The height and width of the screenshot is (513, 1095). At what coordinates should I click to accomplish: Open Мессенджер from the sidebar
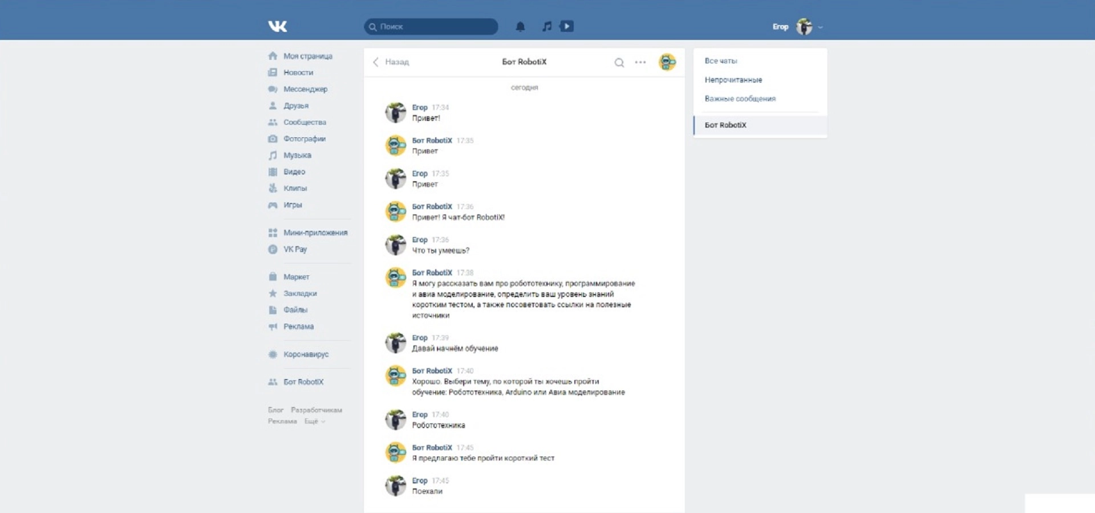coord(305,89)
